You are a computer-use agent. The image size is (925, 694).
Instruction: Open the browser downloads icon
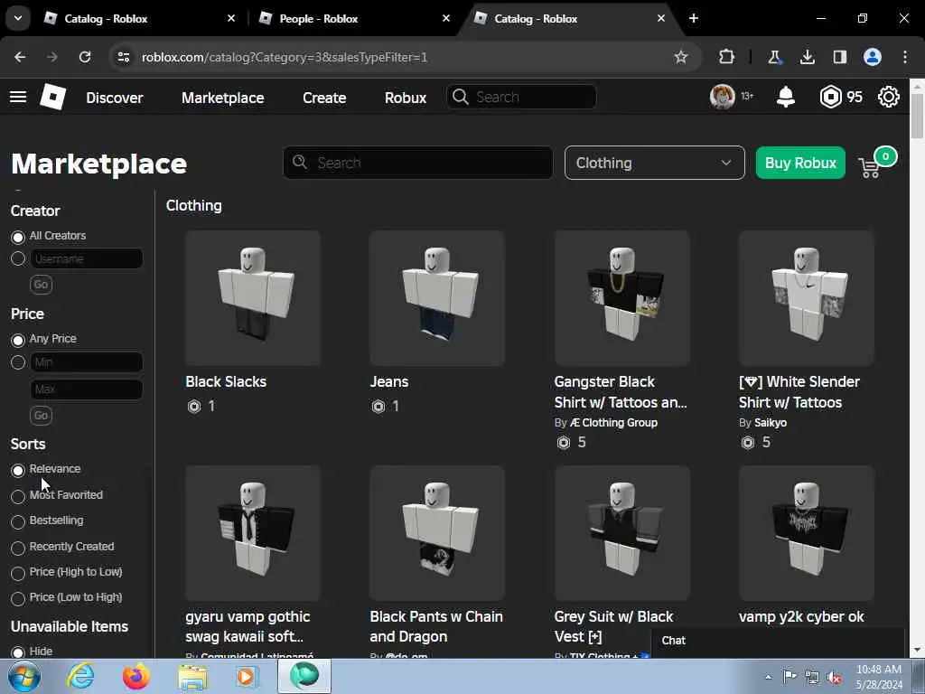coord(807,57)
